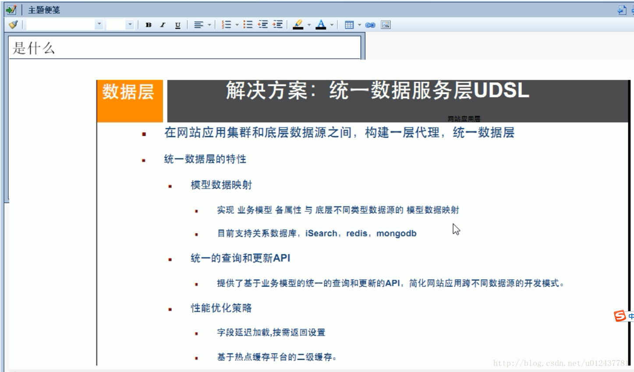This screenshot has height=372, width=634.
Task: Apply bulleted list formatting
Action: [x=248, y=25]
